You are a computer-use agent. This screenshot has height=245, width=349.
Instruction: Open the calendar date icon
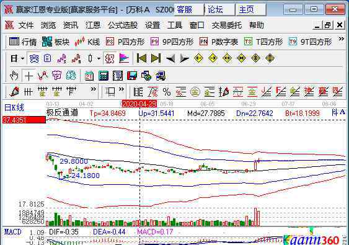pyautogui.click(x=89, y=76)
